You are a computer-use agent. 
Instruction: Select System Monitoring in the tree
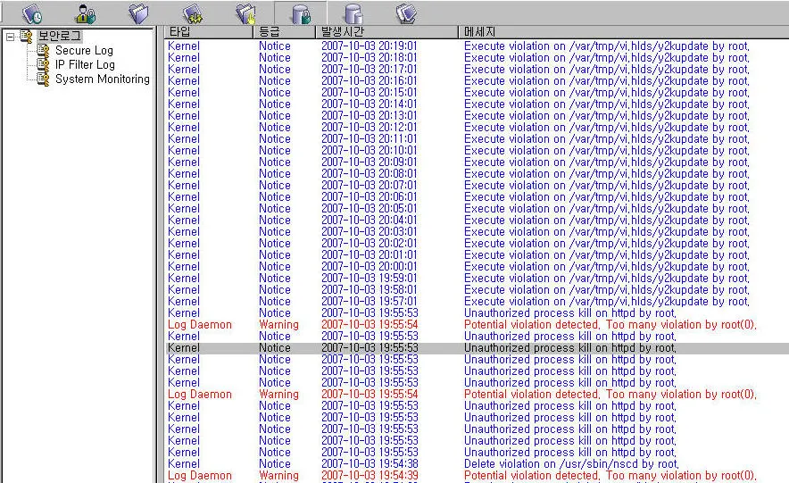tap(102, 79)
